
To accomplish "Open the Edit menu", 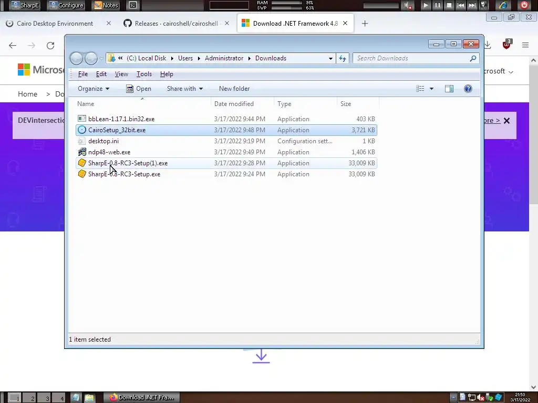I will coord(101,74).
